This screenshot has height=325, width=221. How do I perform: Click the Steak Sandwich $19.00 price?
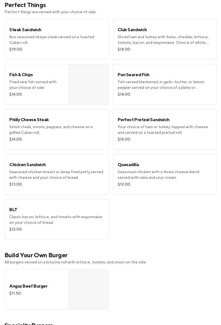(16, 49)
